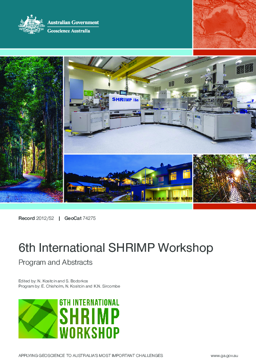Select the rainforest canopy walkway photo
The height and width of the screenshot is (363, 256).
pyautogui.click(x=224, y=178)
